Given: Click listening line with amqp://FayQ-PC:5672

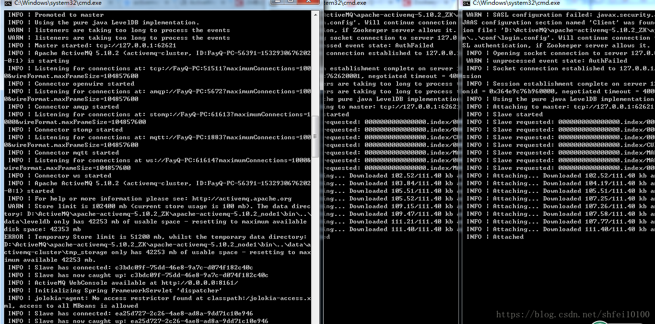Looking at the screenshot, I should point(157,95).
